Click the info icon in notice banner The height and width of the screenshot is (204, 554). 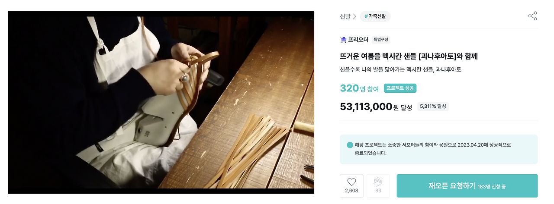coord(350,145)
